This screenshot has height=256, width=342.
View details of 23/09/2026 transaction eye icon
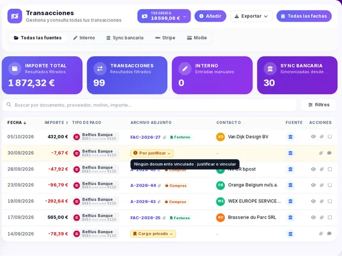313,185
